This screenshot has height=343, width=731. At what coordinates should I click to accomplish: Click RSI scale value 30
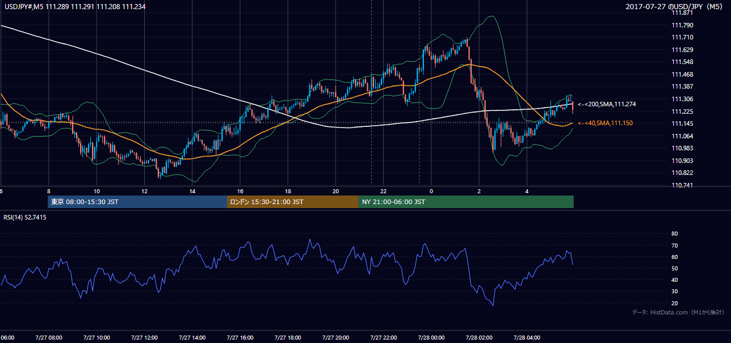click(674, 292)
